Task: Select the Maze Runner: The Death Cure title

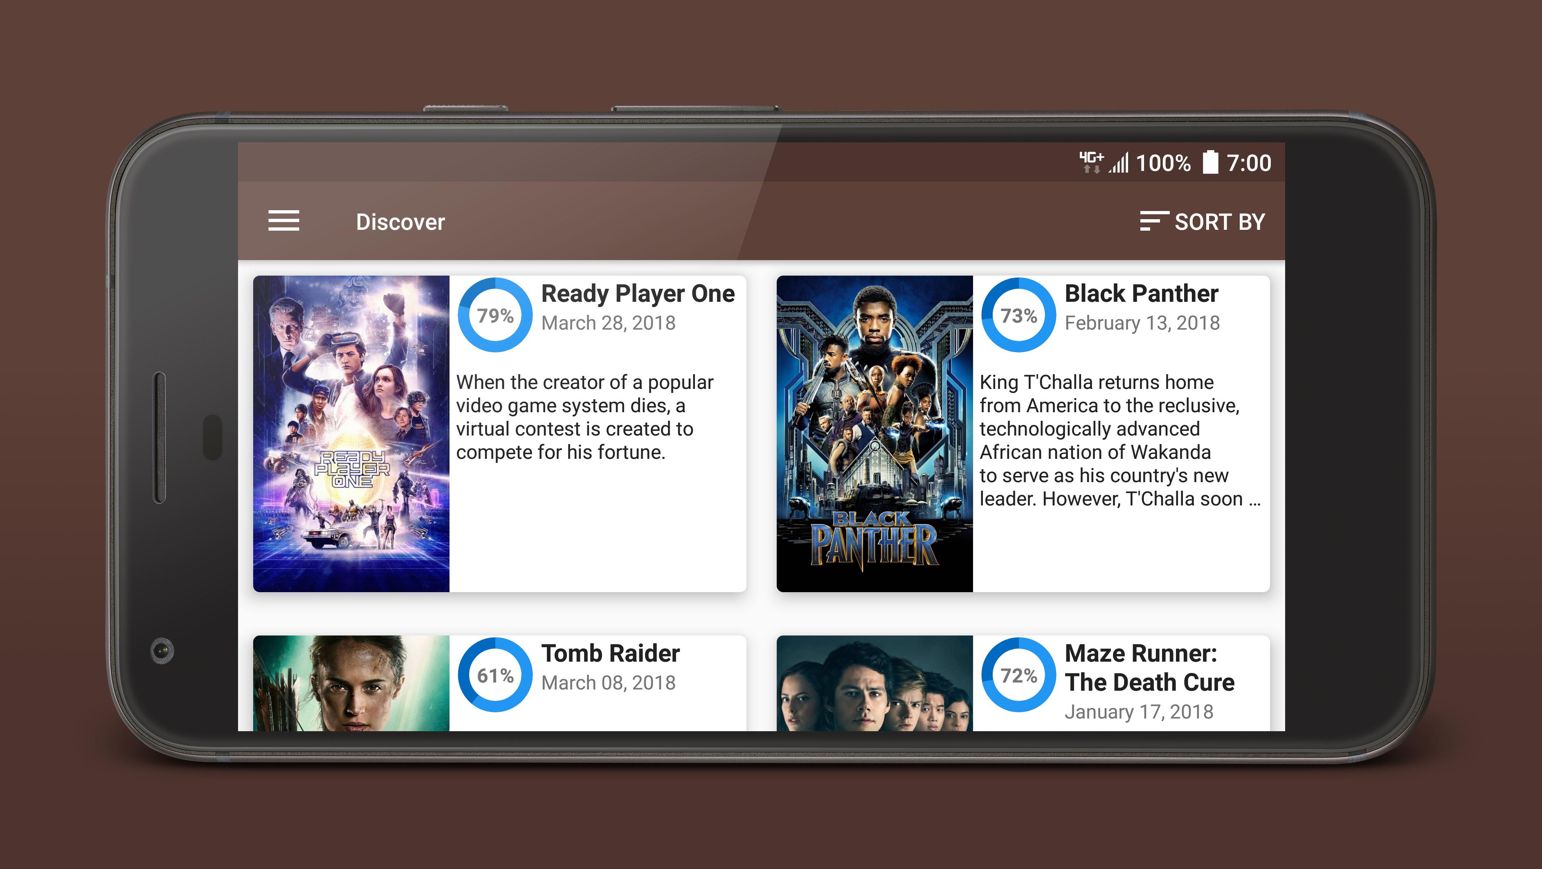Action: click(x=1149, y=667)
